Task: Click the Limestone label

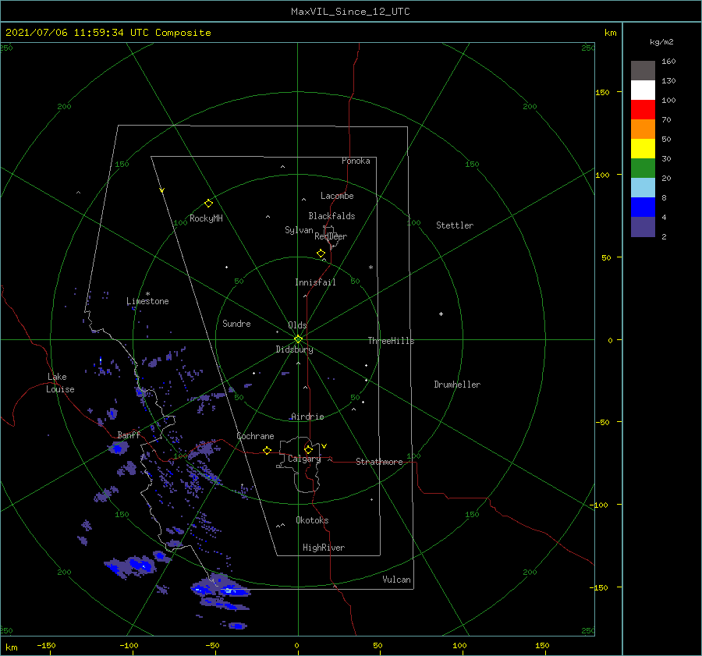Action: point(147,301)
